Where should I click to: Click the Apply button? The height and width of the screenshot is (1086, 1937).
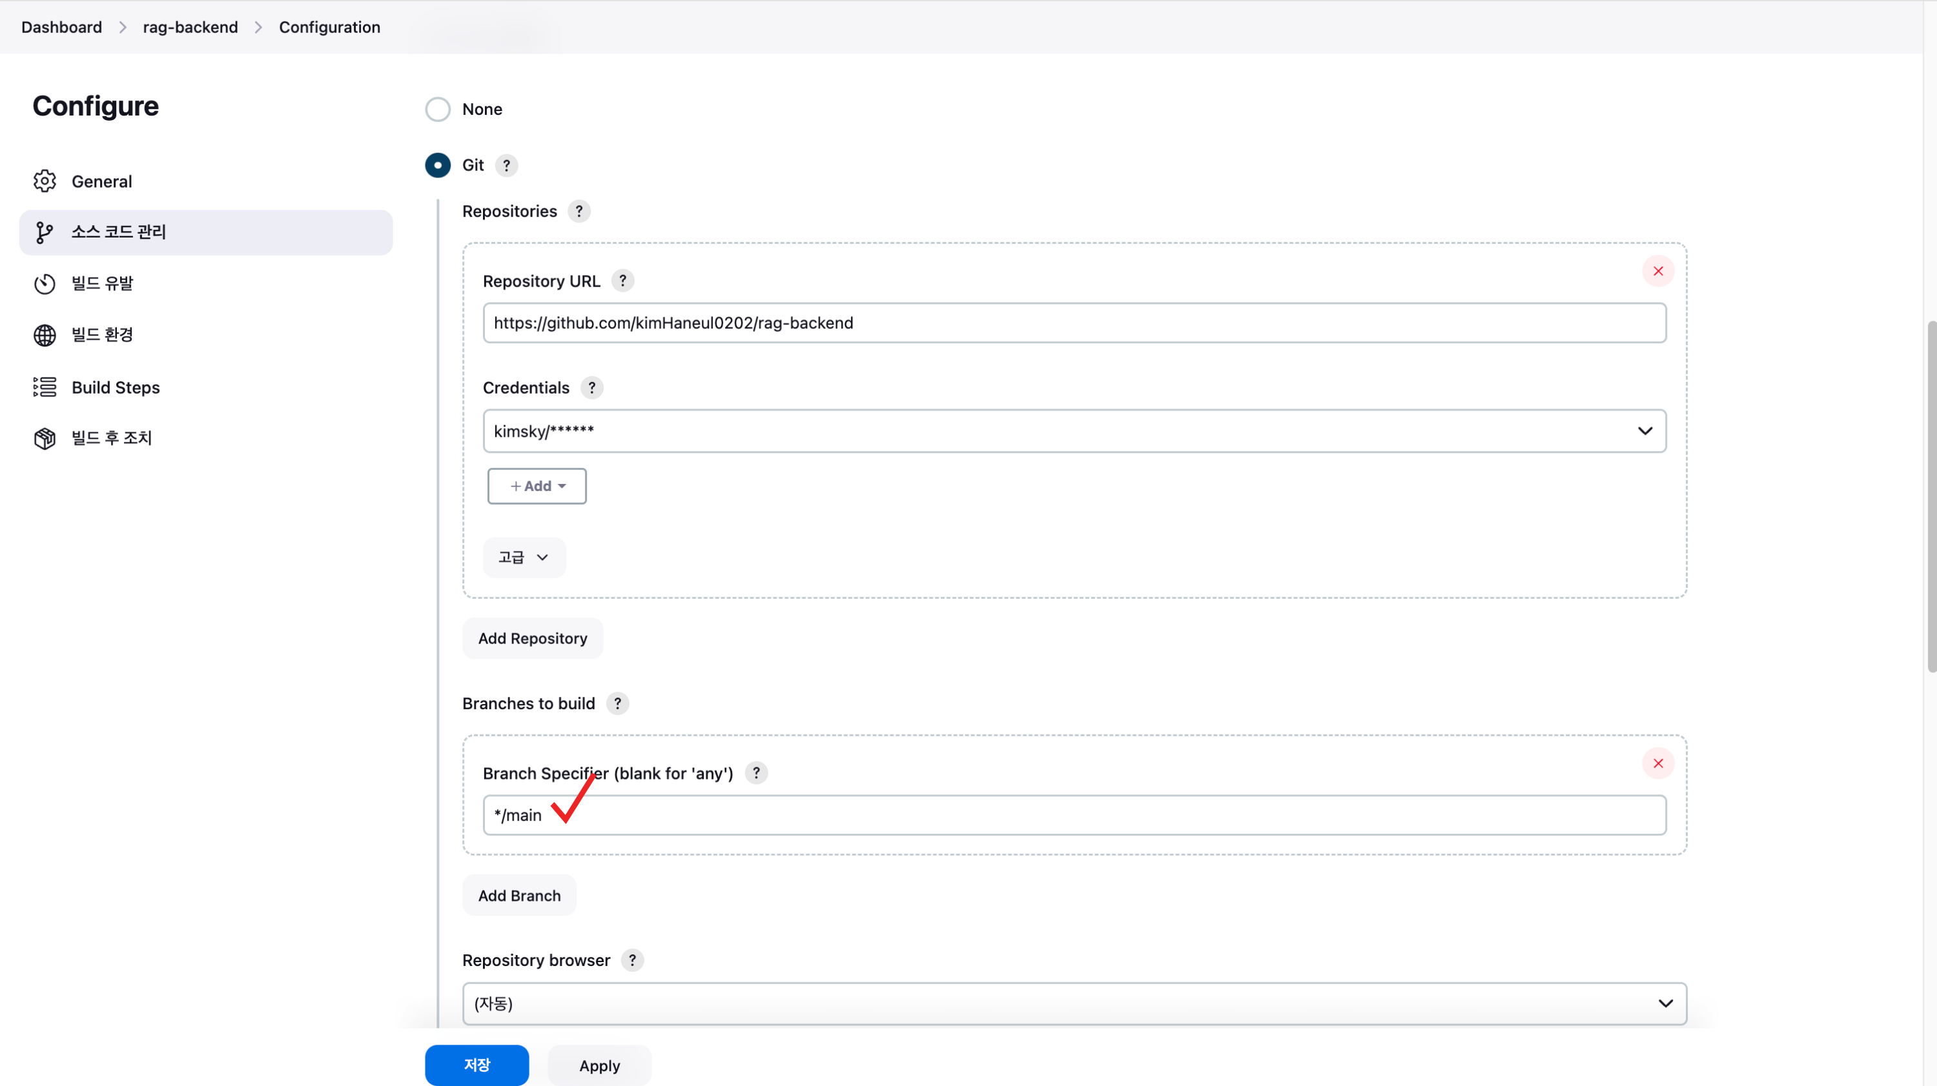[599, 1065]
